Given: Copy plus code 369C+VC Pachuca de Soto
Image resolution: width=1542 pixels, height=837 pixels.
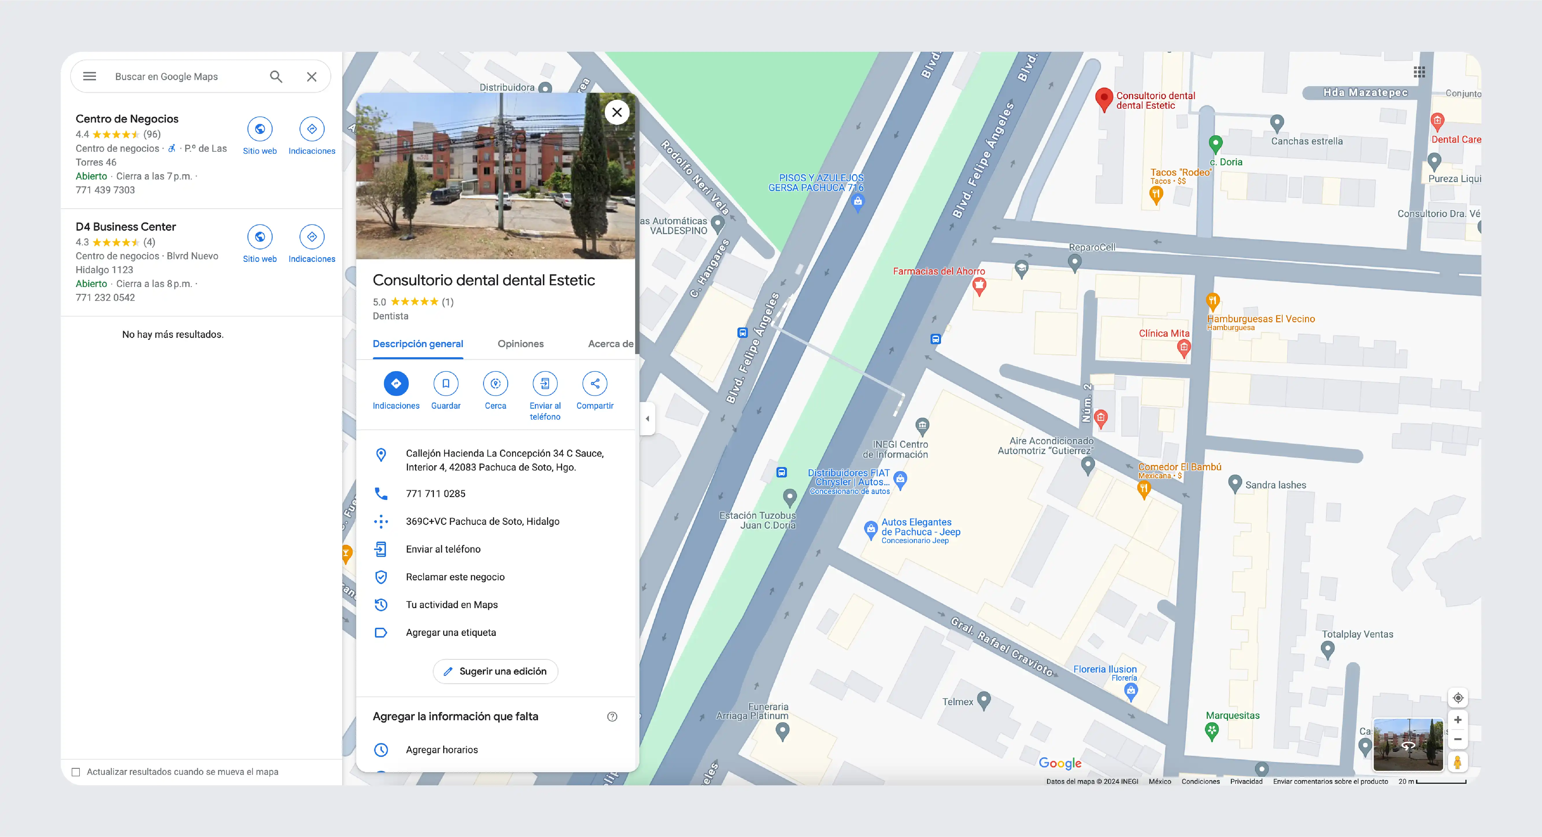Looking at the screenshot, I should coord(495,521).
